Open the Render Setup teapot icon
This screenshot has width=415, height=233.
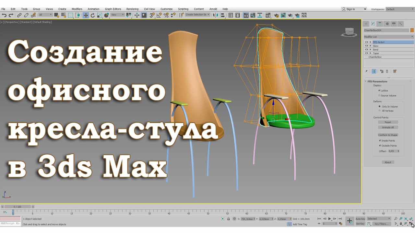point(276,15)
